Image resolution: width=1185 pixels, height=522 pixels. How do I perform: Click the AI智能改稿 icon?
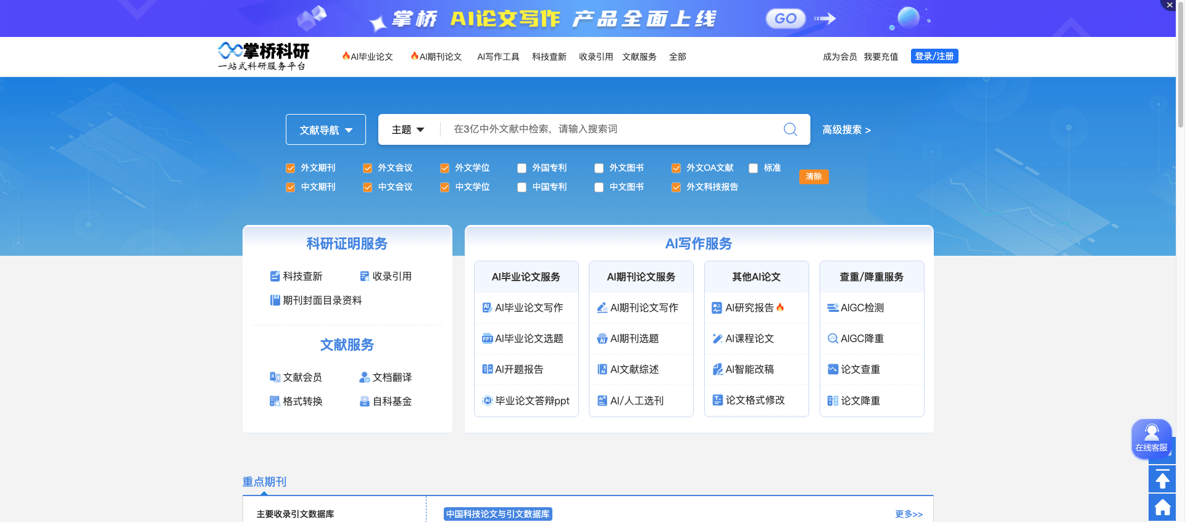coord(717,369)
